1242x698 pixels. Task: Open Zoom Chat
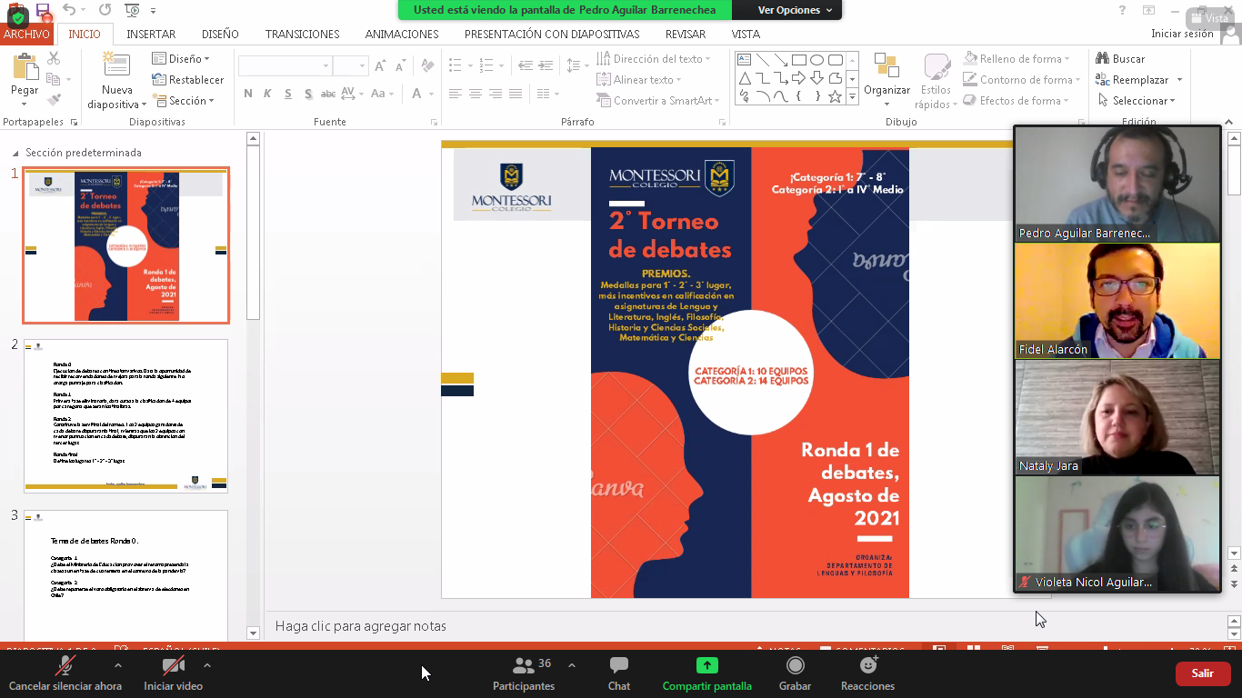point(619,673)
